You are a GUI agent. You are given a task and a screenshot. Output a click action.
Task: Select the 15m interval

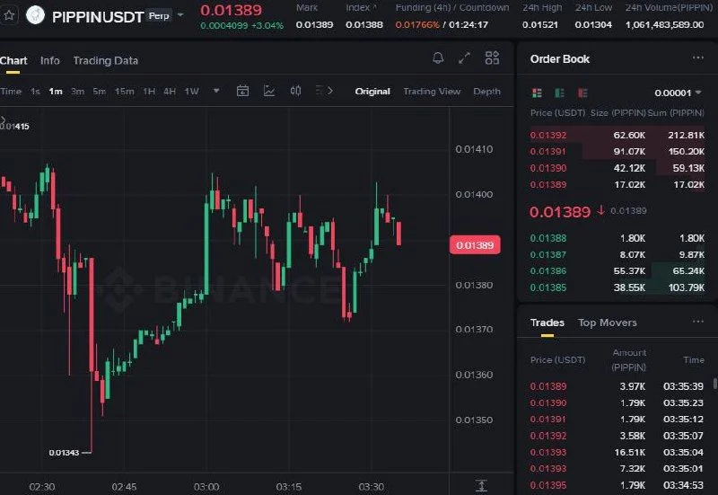pyautogui.click(x=125, y=92)
